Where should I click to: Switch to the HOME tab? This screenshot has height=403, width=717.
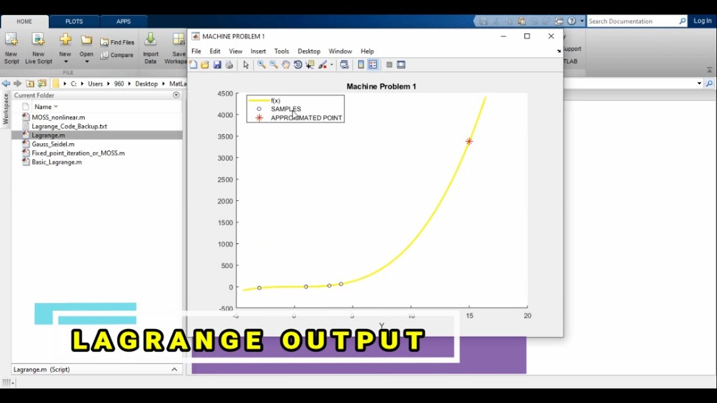(x=24, y=21)
